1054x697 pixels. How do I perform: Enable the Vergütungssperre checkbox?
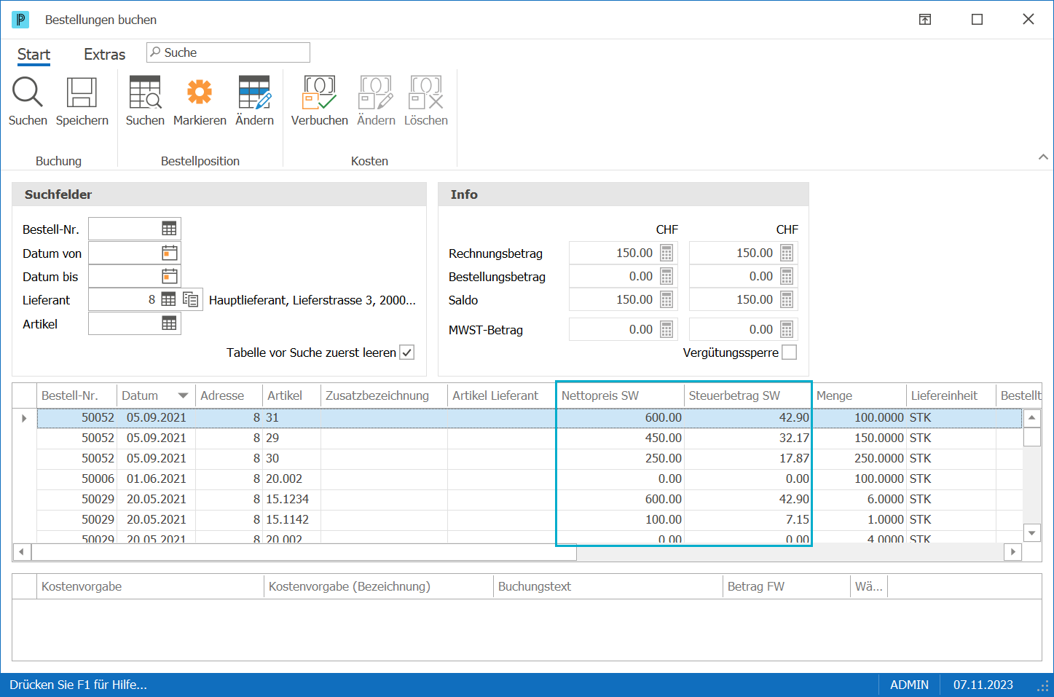pyautogui.click(x=789, y=353)
